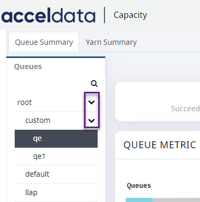This screenshot has height=202, width=200.
Task: Select the root queue
Action: [x=56, y=102]
